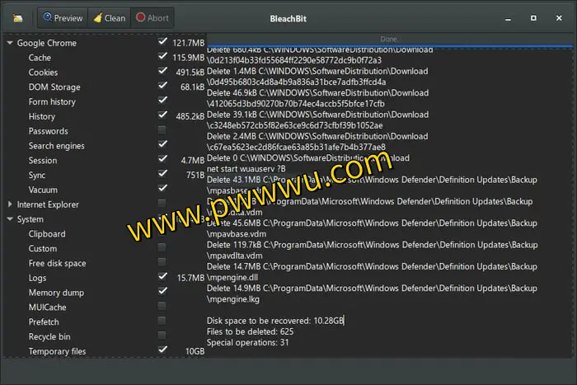This screenshot has height=385, width=577.
Task: Click the '\mpengine.lkg' log line
Action: tap(233, 299)
